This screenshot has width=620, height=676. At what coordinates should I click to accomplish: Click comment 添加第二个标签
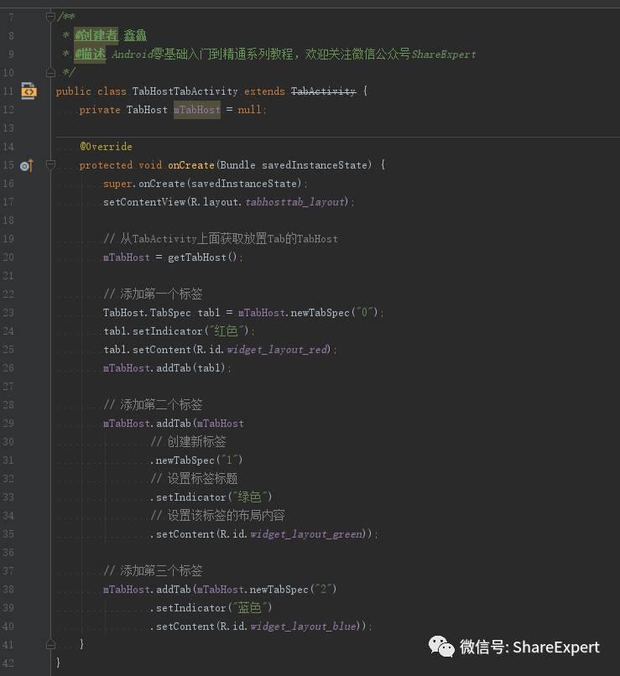click(x=153, y=405)
